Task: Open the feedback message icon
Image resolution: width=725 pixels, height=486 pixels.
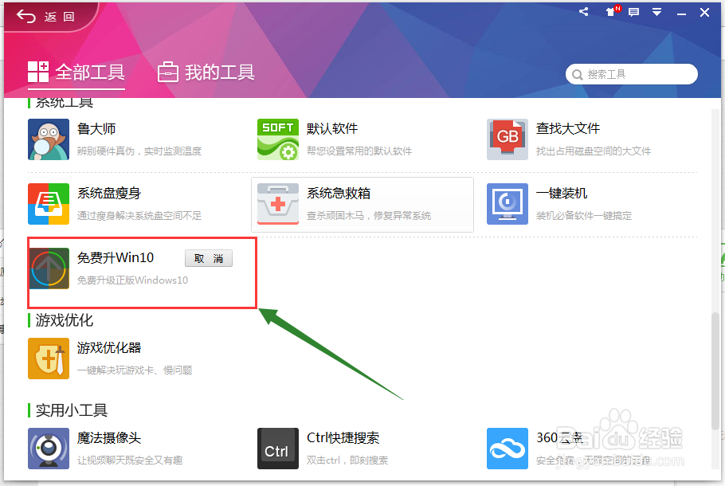Action: point(633,12)
